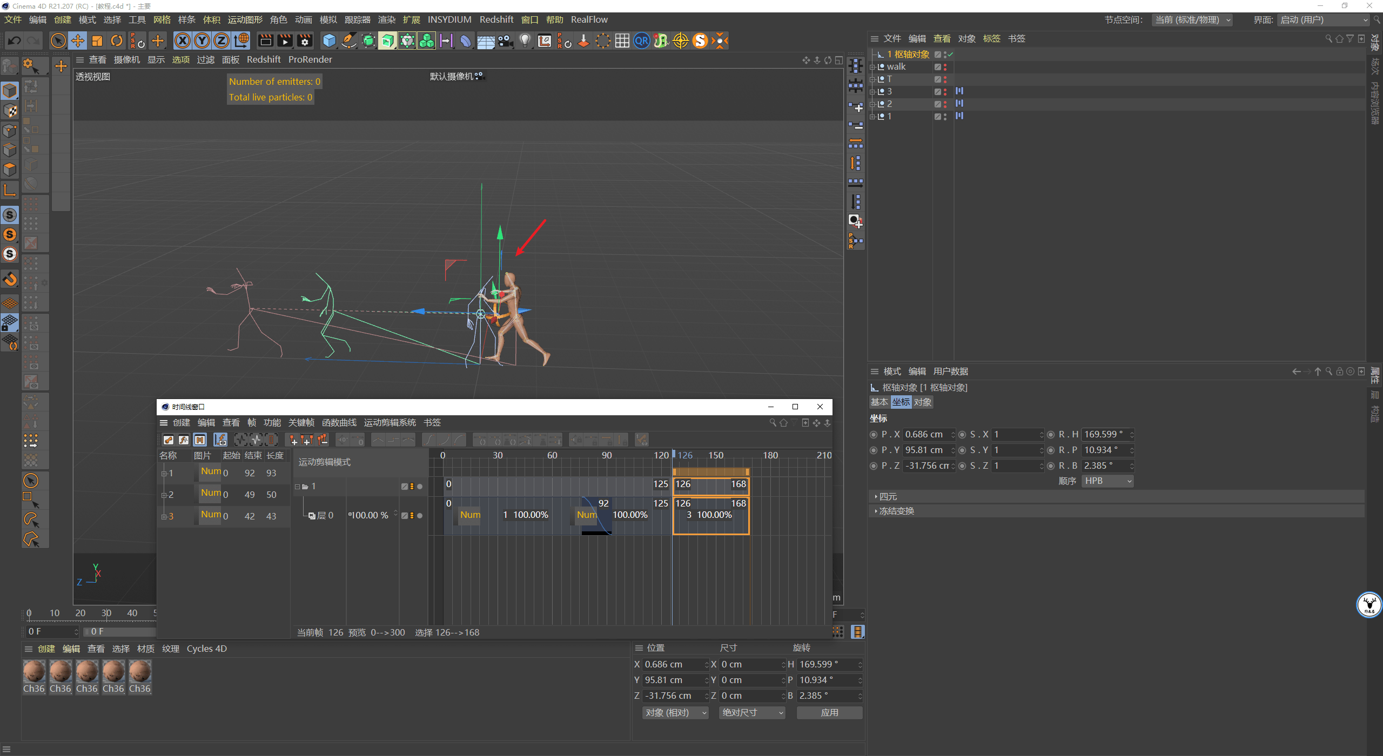Viewport: 1383px width, 756px height.
Task: Add a Cube primitive object
Action: 328,40
